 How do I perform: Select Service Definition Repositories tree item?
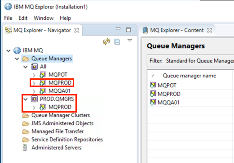(67, 140)
